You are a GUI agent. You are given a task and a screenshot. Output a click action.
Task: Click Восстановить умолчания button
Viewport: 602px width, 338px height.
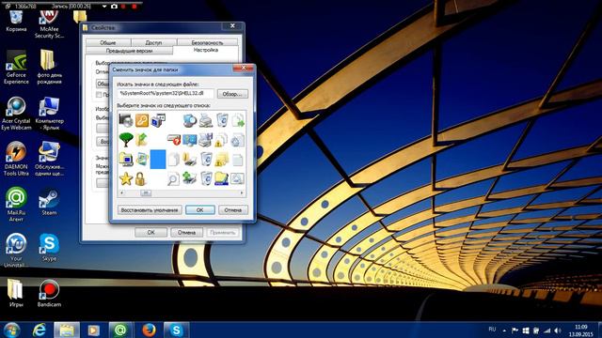[150, 210]
